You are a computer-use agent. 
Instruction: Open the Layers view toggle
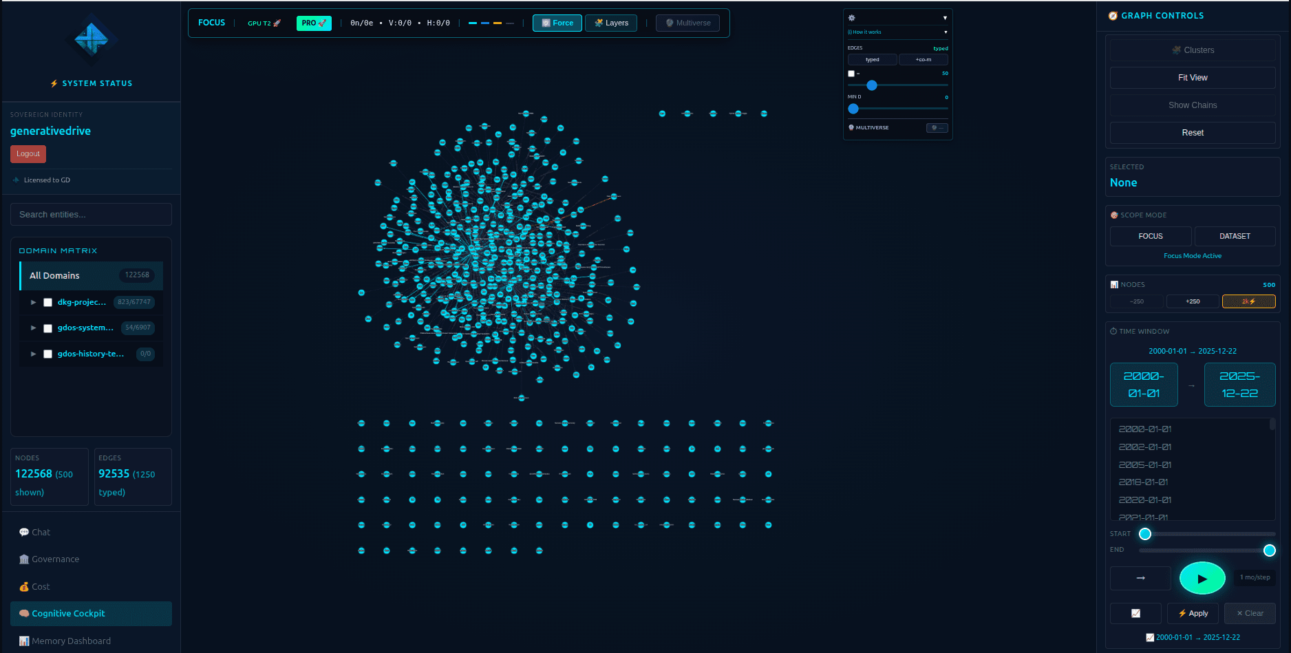[610, 23]
